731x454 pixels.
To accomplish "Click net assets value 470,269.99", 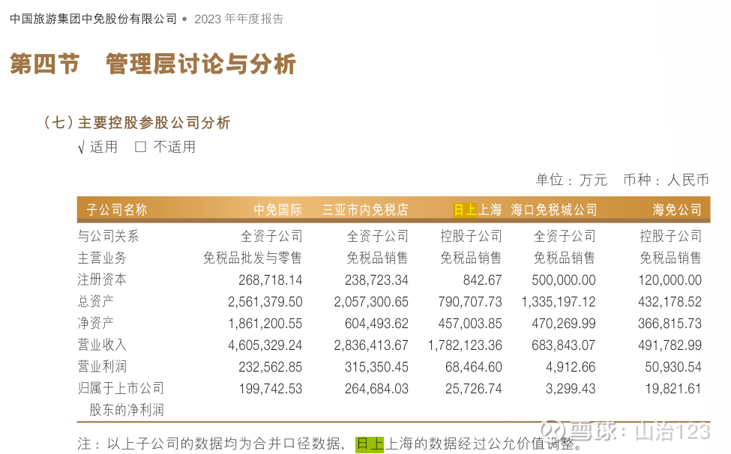I will click(x=564, y=324).
